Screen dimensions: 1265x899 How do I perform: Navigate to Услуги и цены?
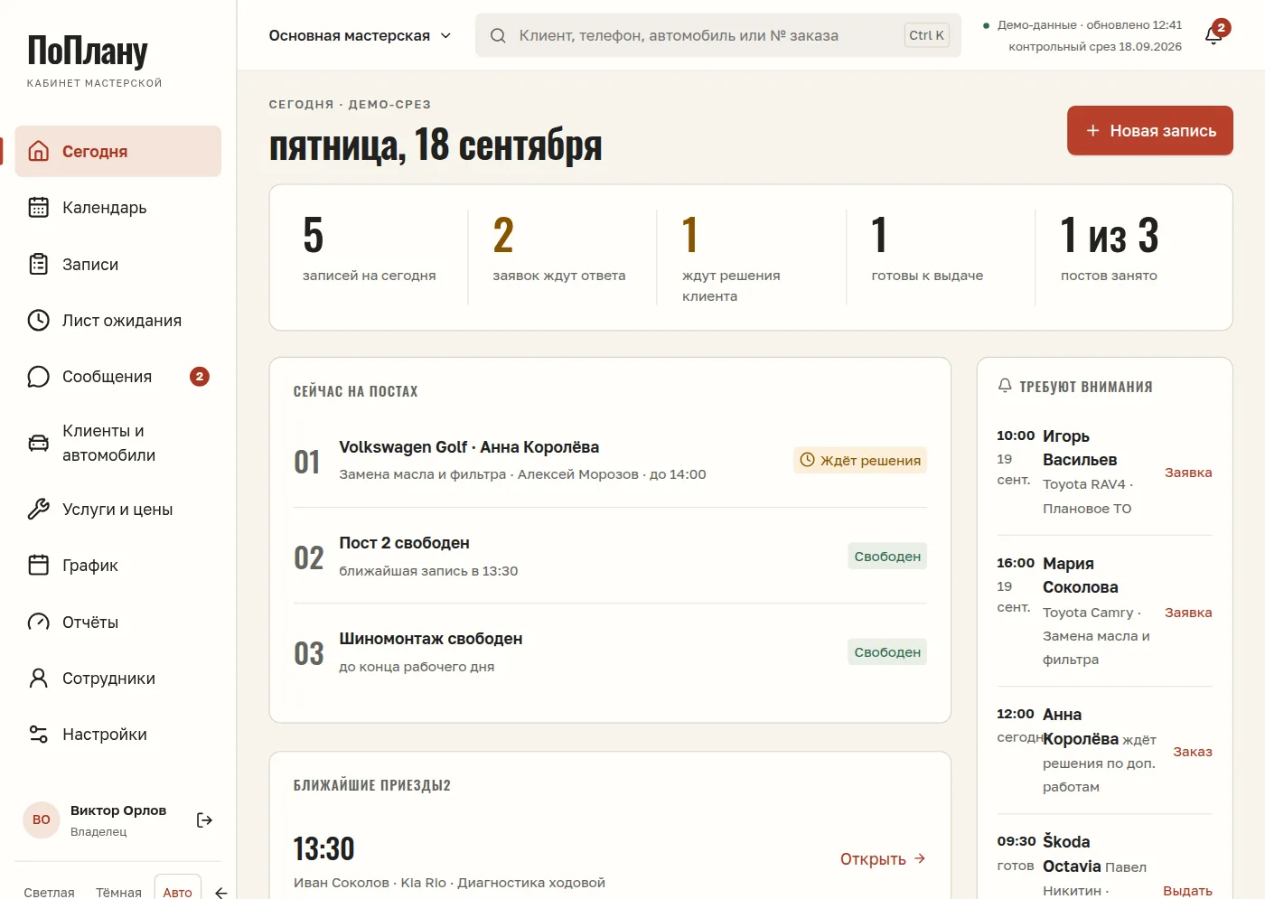coord(118,510)
